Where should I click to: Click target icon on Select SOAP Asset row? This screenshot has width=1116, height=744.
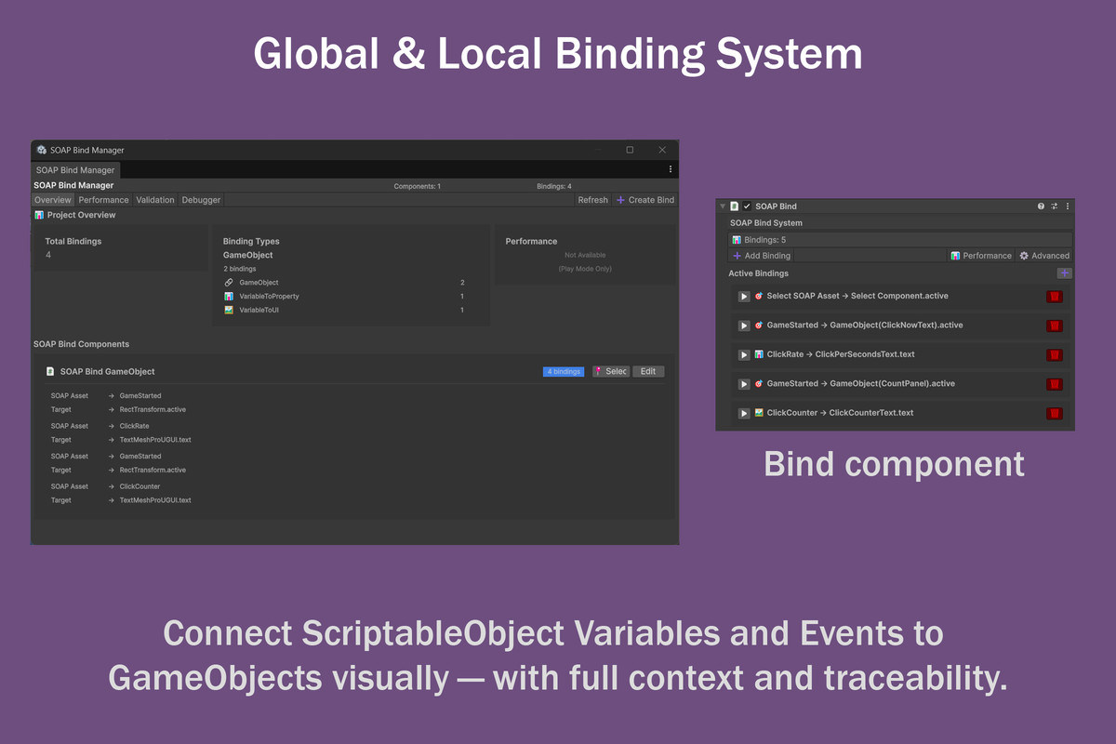[759, 297]
